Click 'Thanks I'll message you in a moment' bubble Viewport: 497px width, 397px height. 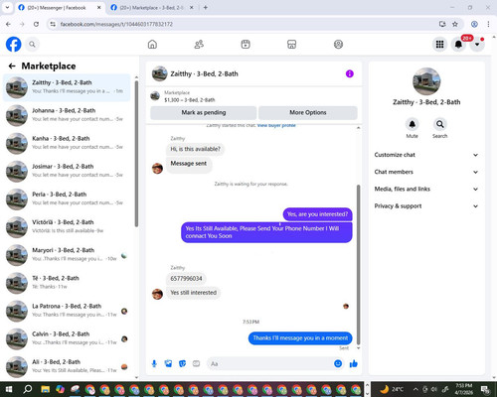point(300,338)
